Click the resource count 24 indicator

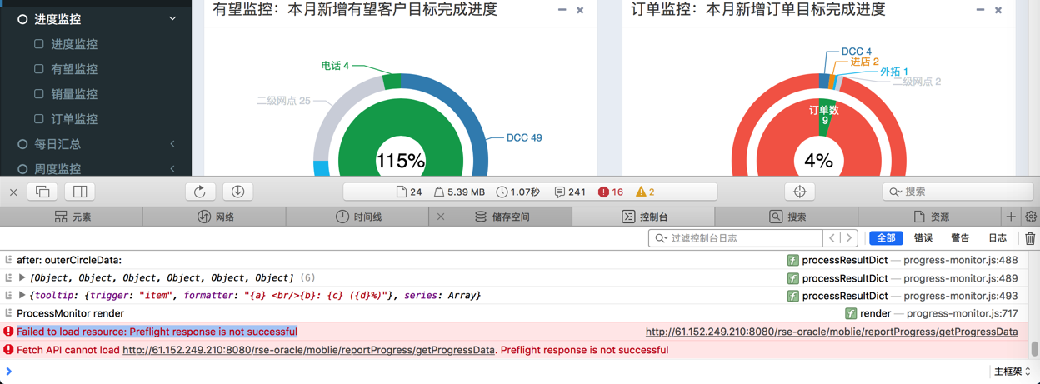(x=409, y=192)
